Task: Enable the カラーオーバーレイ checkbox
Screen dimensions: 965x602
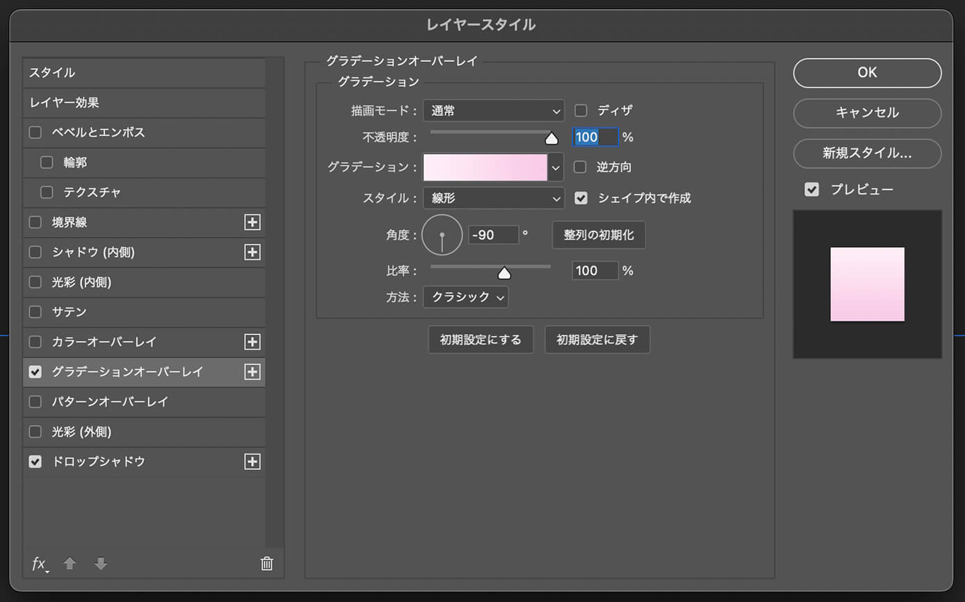Action: (35, 342)
